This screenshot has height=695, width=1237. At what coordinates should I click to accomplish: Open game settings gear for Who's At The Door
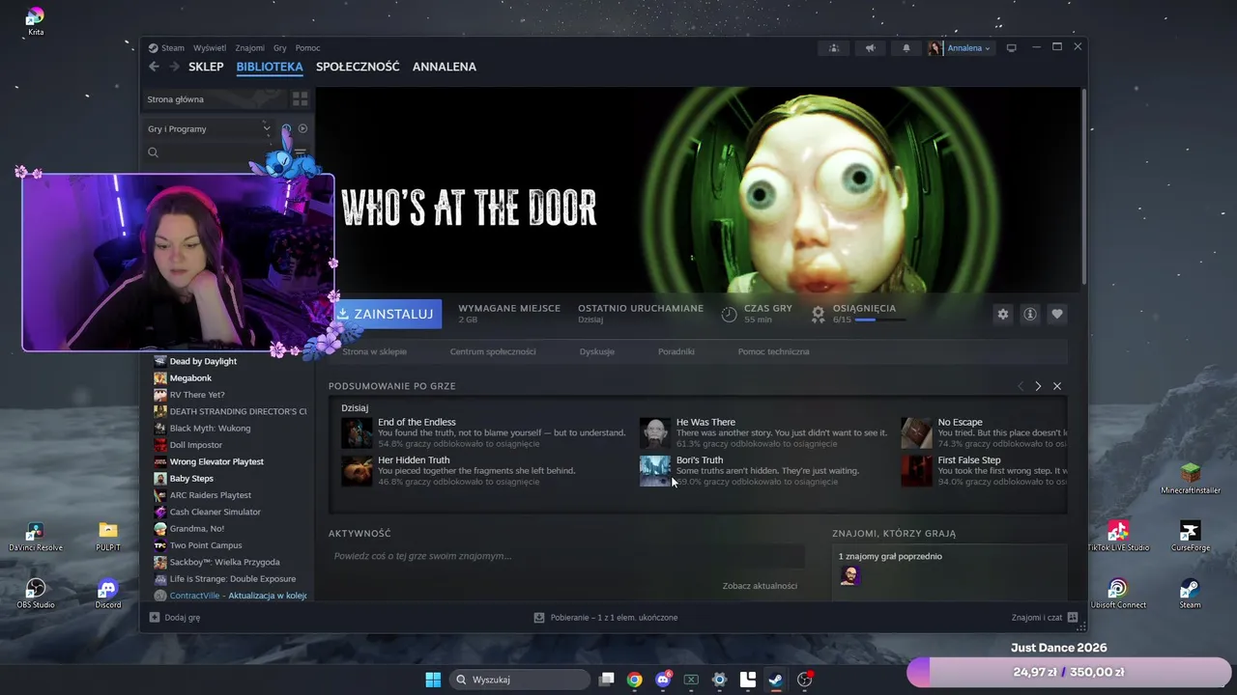pyautogui.click(x=1003, y=314)
